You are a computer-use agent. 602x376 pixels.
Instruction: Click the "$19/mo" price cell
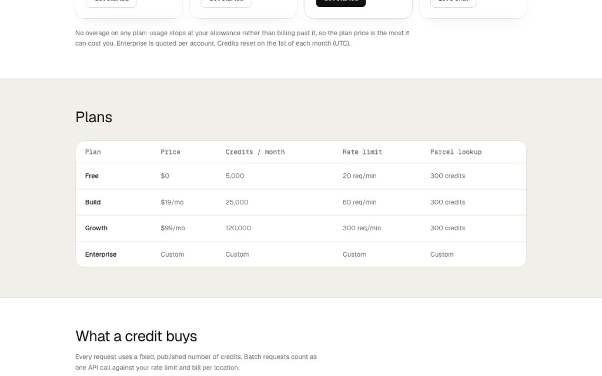point(172,202)
